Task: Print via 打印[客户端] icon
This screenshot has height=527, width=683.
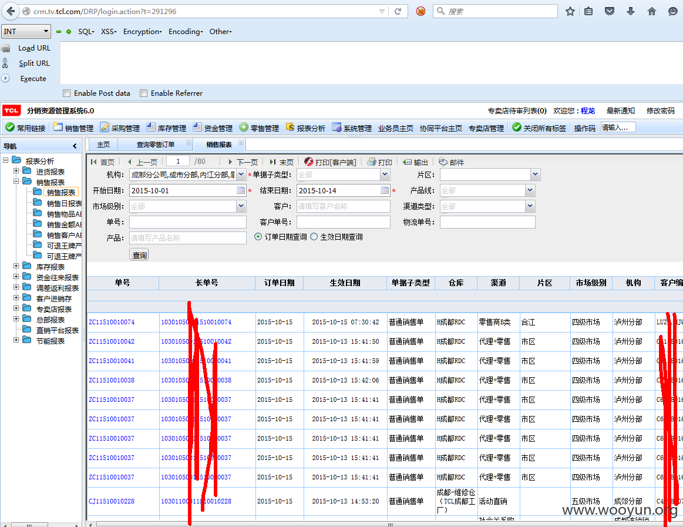Action: tap(308, 162)
